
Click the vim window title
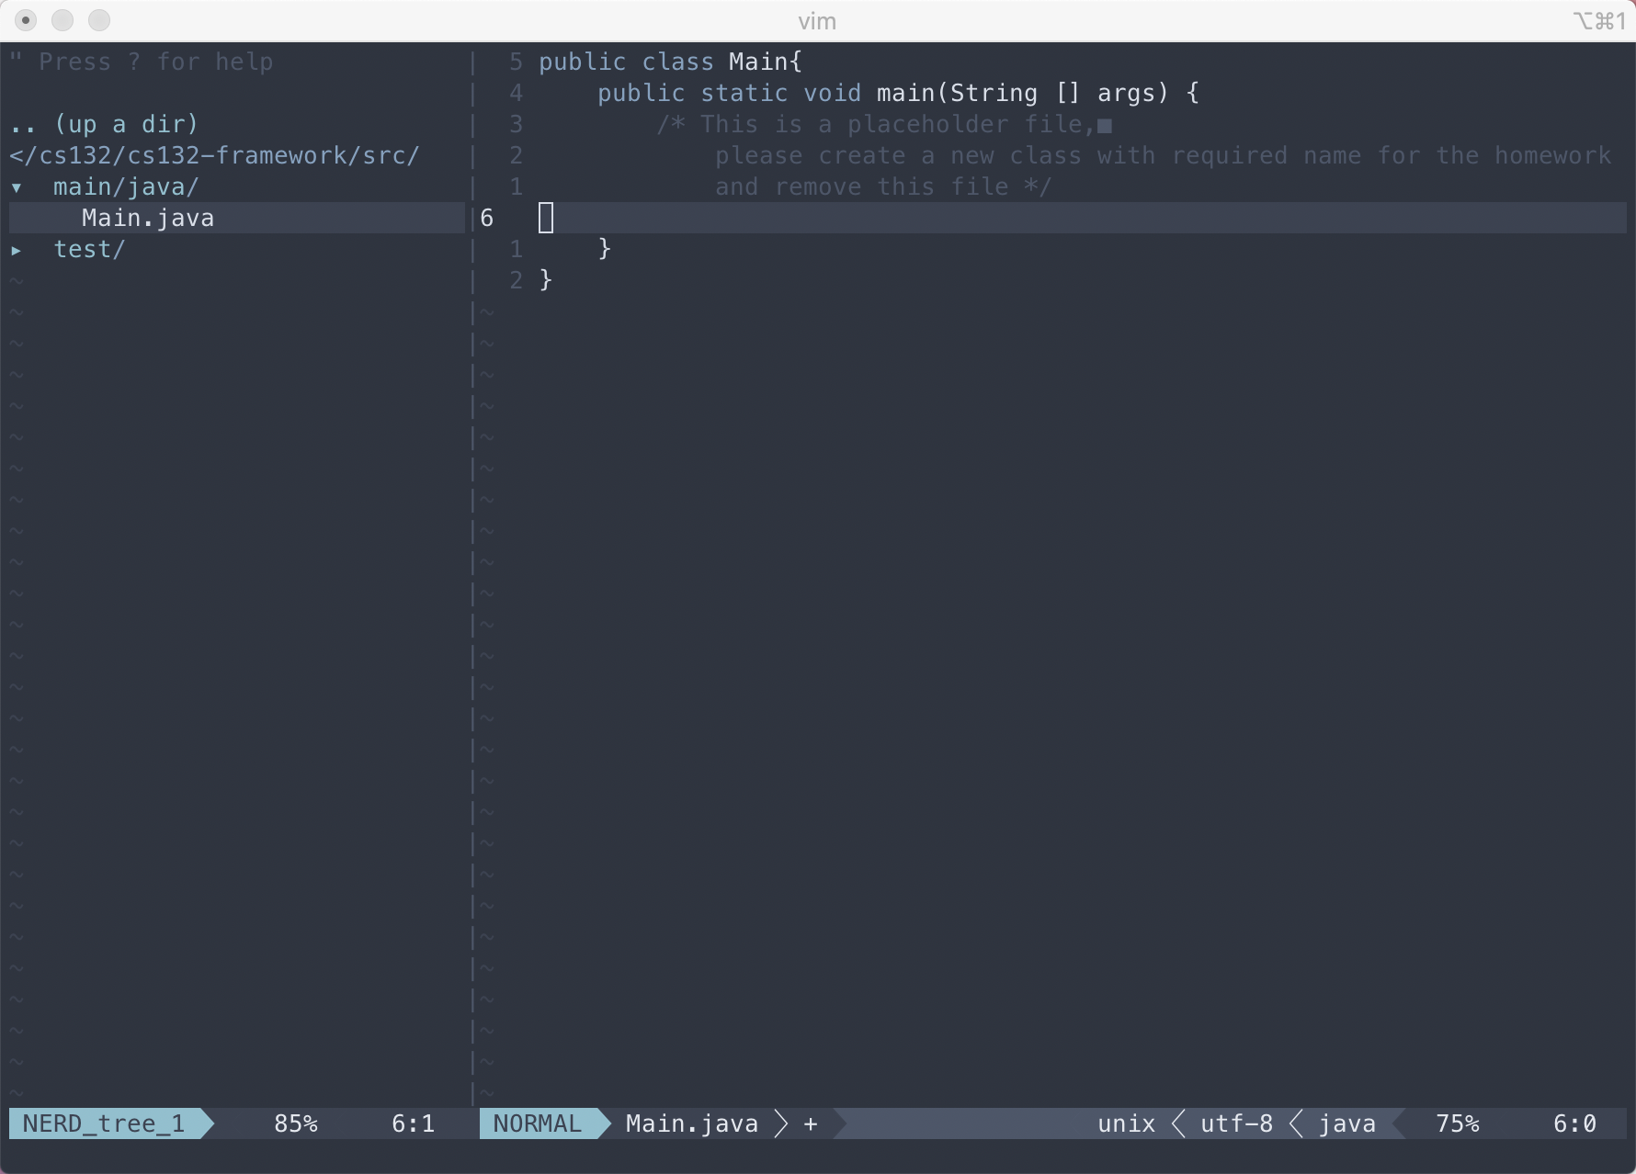[817, 21]
